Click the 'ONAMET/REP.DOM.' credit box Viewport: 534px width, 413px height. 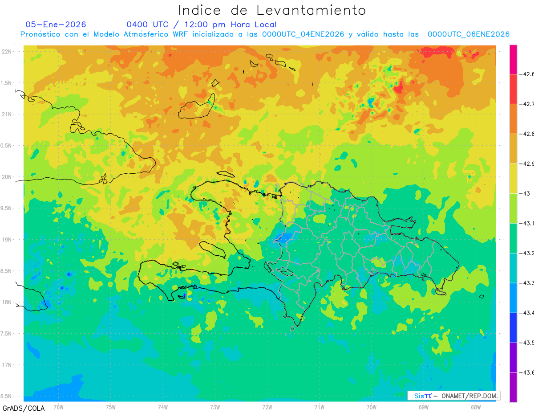[453, 396]
